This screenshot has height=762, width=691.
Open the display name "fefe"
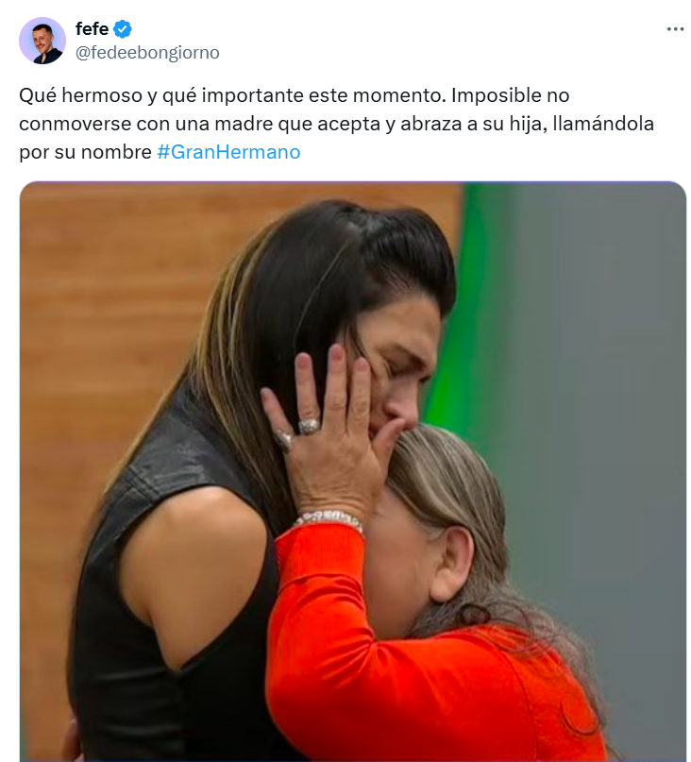pos(92,28)
